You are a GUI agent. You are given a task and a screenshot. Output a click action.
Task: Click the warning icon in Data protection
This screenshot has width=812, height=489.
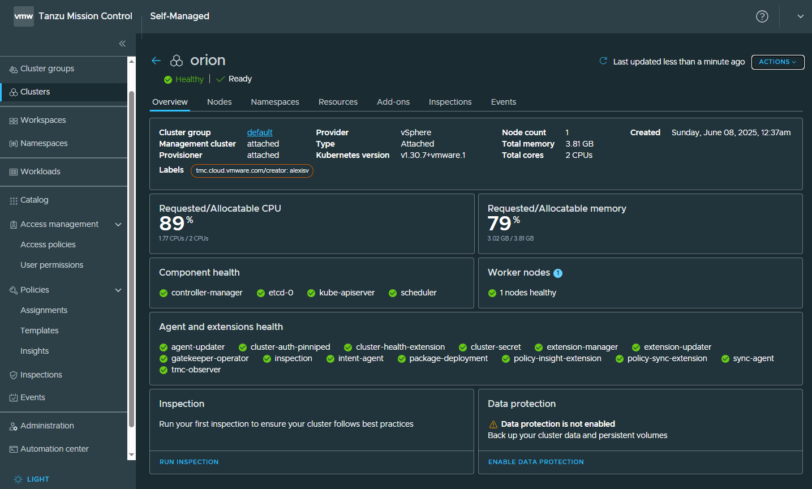[493, 424]
